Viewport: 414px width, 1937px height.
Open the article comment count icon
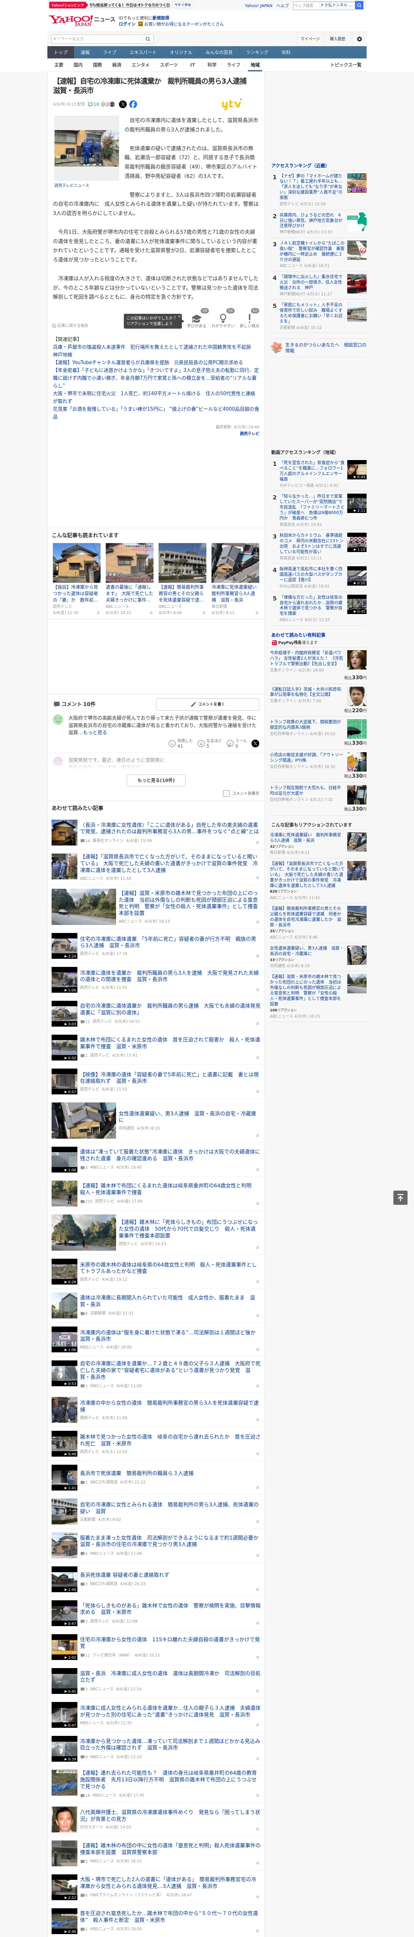click(94, 105)
